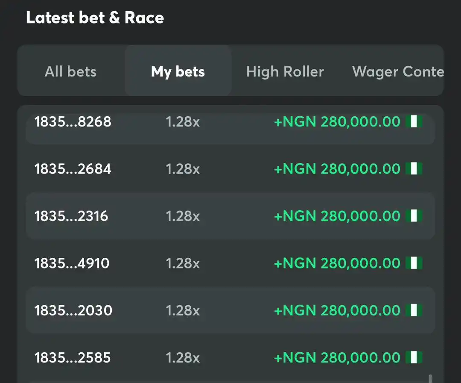This screenshot has height=383, width=461.
Task: Open bet ID 1835...2684
Action: click(73, 169)
